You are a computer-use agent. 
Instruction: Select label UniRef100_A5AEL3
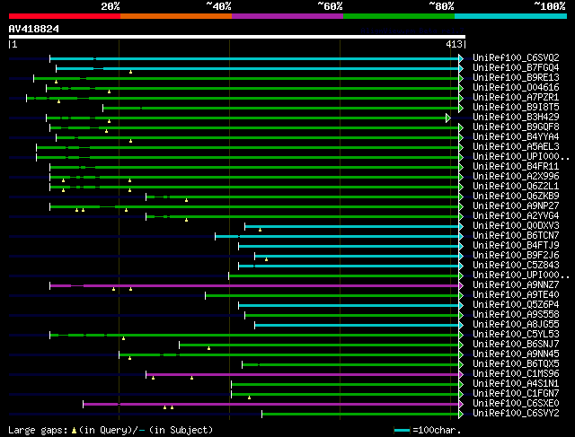click(516, 147)
